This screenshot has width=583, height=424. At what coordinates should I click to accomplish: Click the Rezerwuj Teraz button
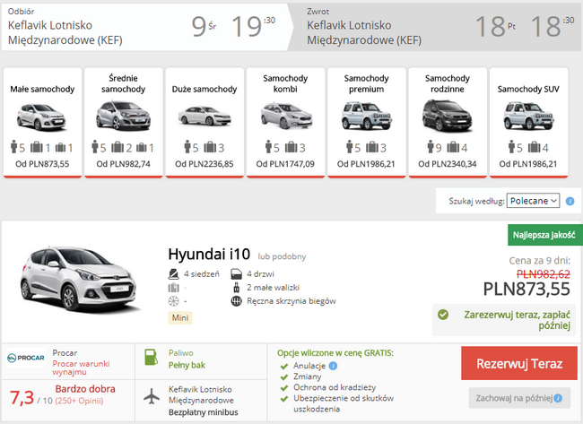pyautogui.click(x=519, y=363)
